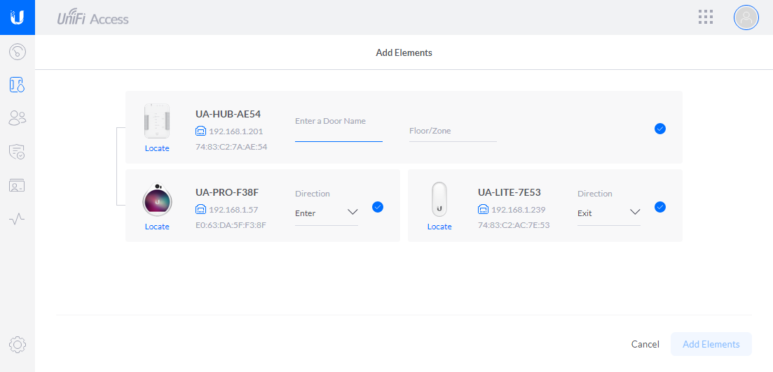This screenshot has width=773, height=372.
Task: Focus the Enter a Door Name field
Action: pos(338,131)
